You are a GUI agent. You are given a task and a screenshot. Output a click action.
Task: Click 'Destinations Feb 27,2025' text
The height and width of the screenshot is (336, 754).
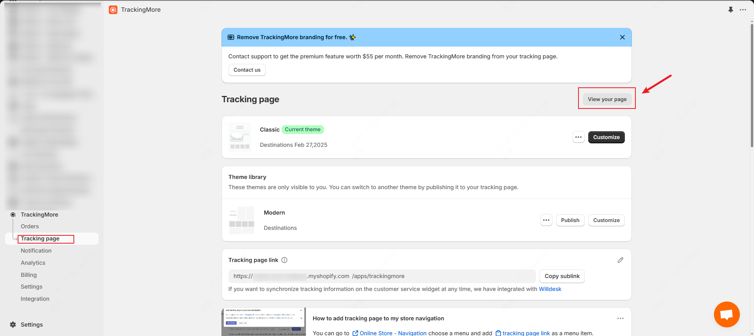293,145
